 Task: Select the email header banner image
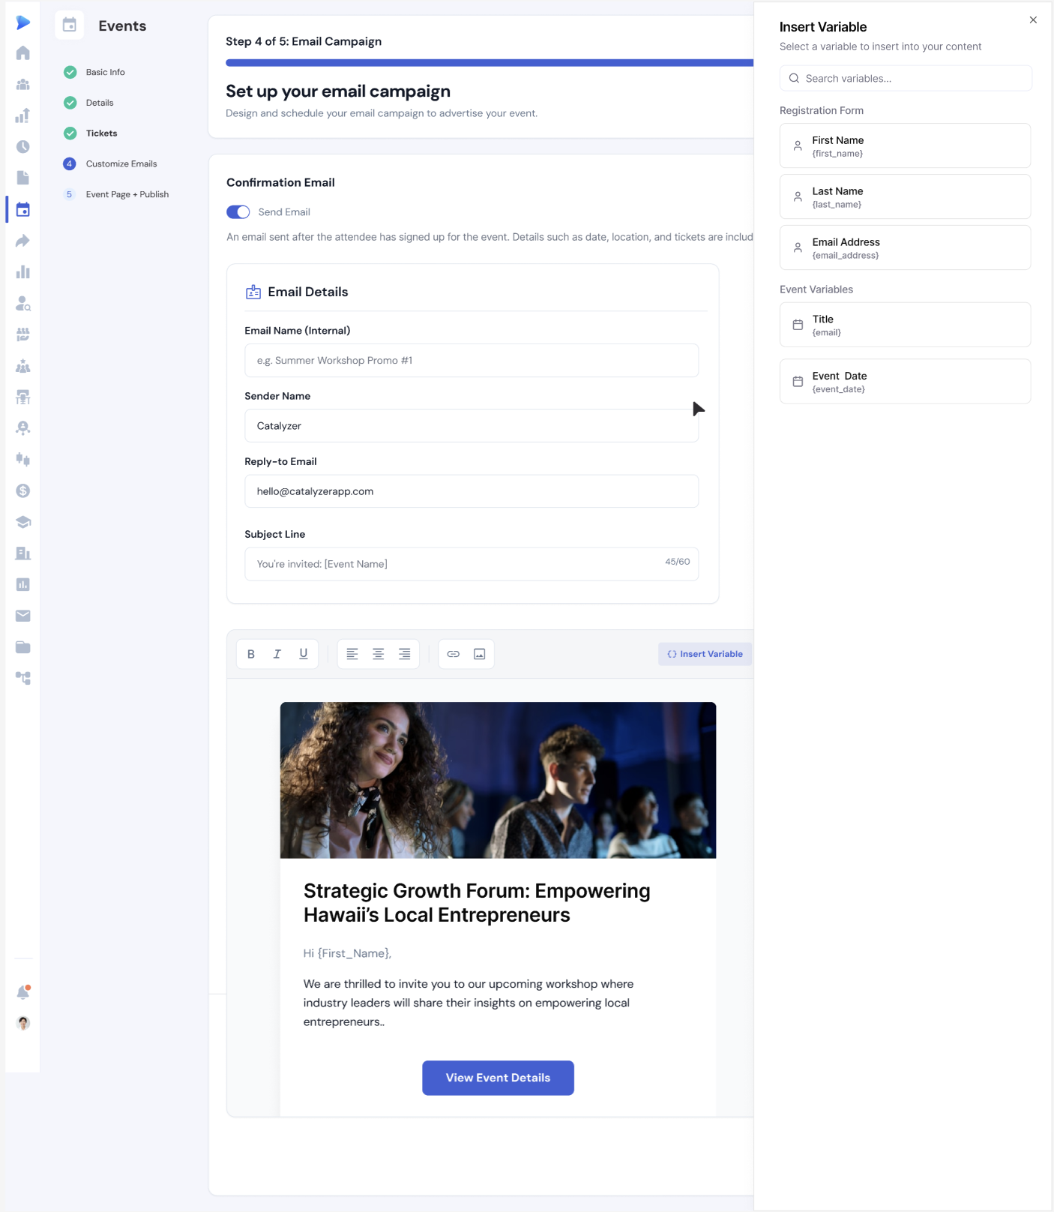click(498, 780)
